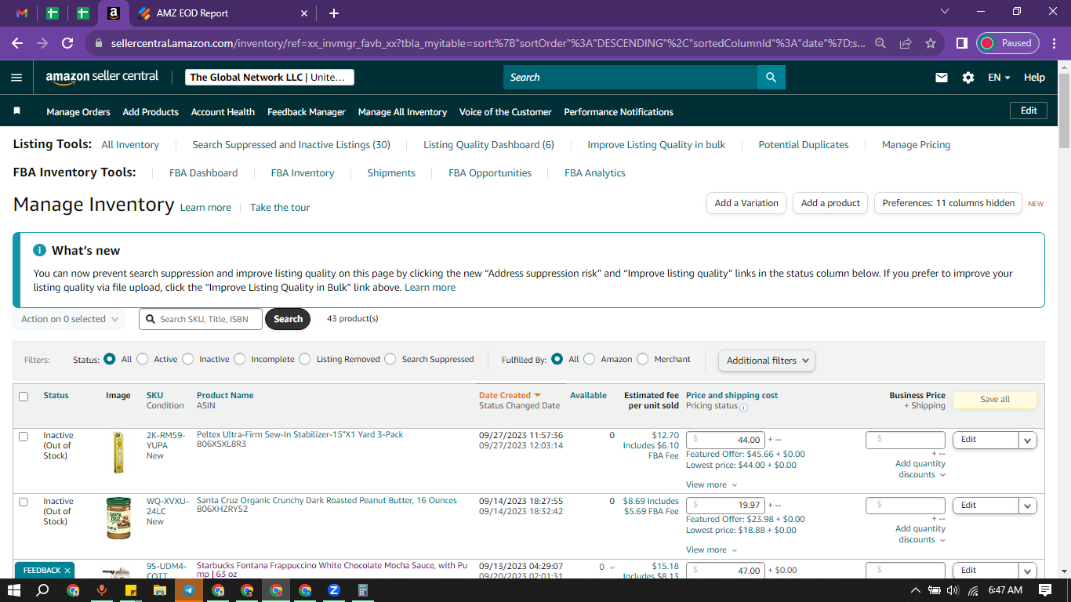View site information via the lock icon
Viewport: 1071px width, 602px height.
click(x=99, y=43)
